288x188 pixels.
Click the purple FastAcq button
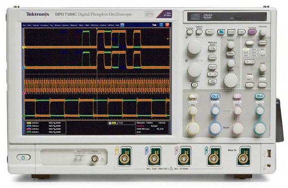(252, 32)
